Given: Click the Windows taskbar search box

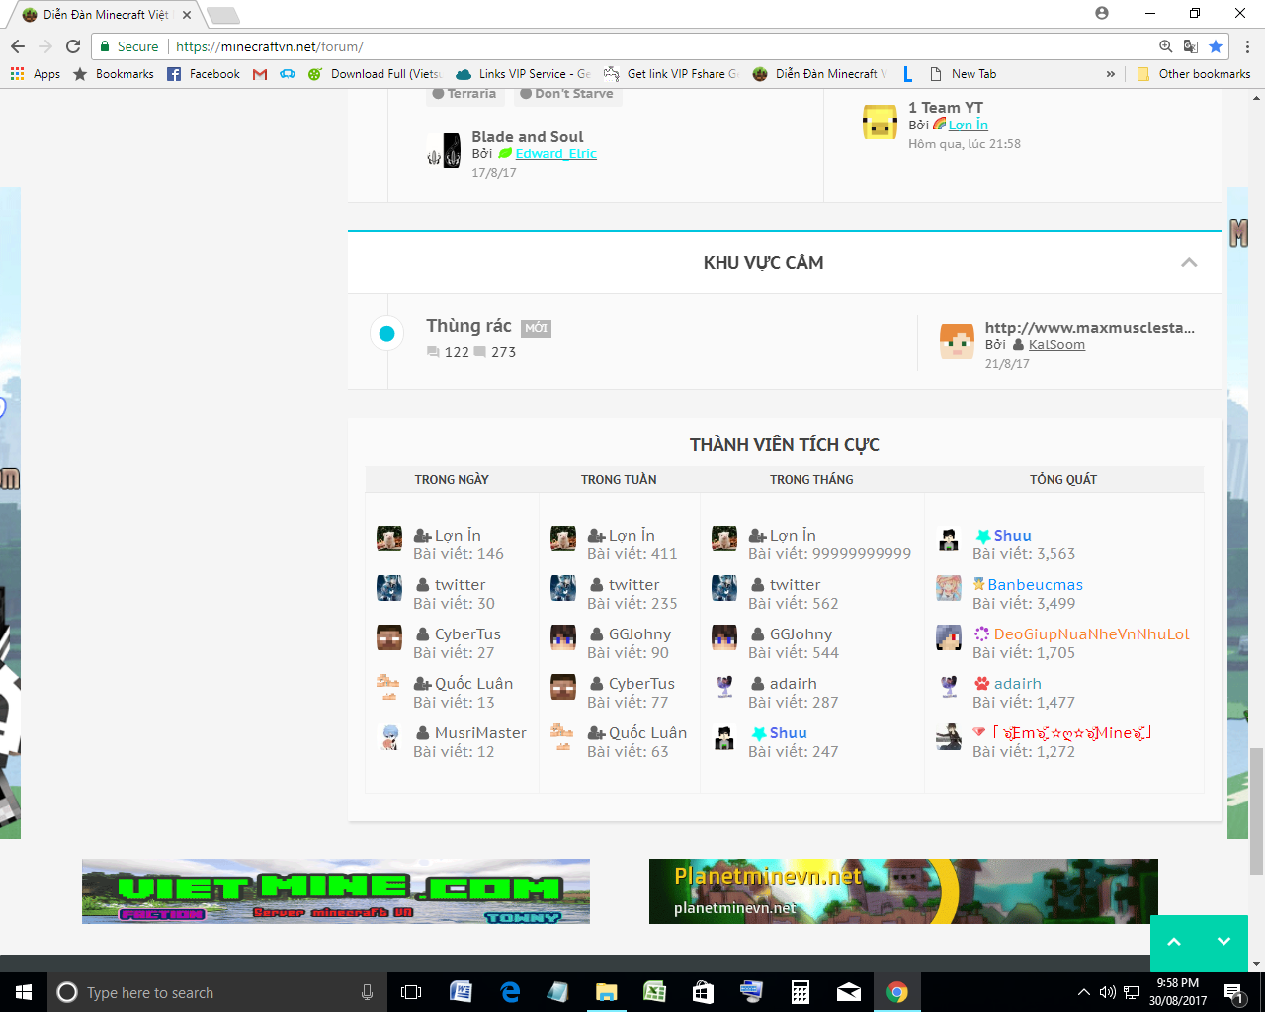Looking at the screenshot, I should click(215, 992).
